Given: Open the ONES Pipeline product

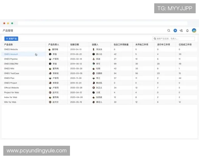Looking at the screenshot, I should [x=11, y=59].
